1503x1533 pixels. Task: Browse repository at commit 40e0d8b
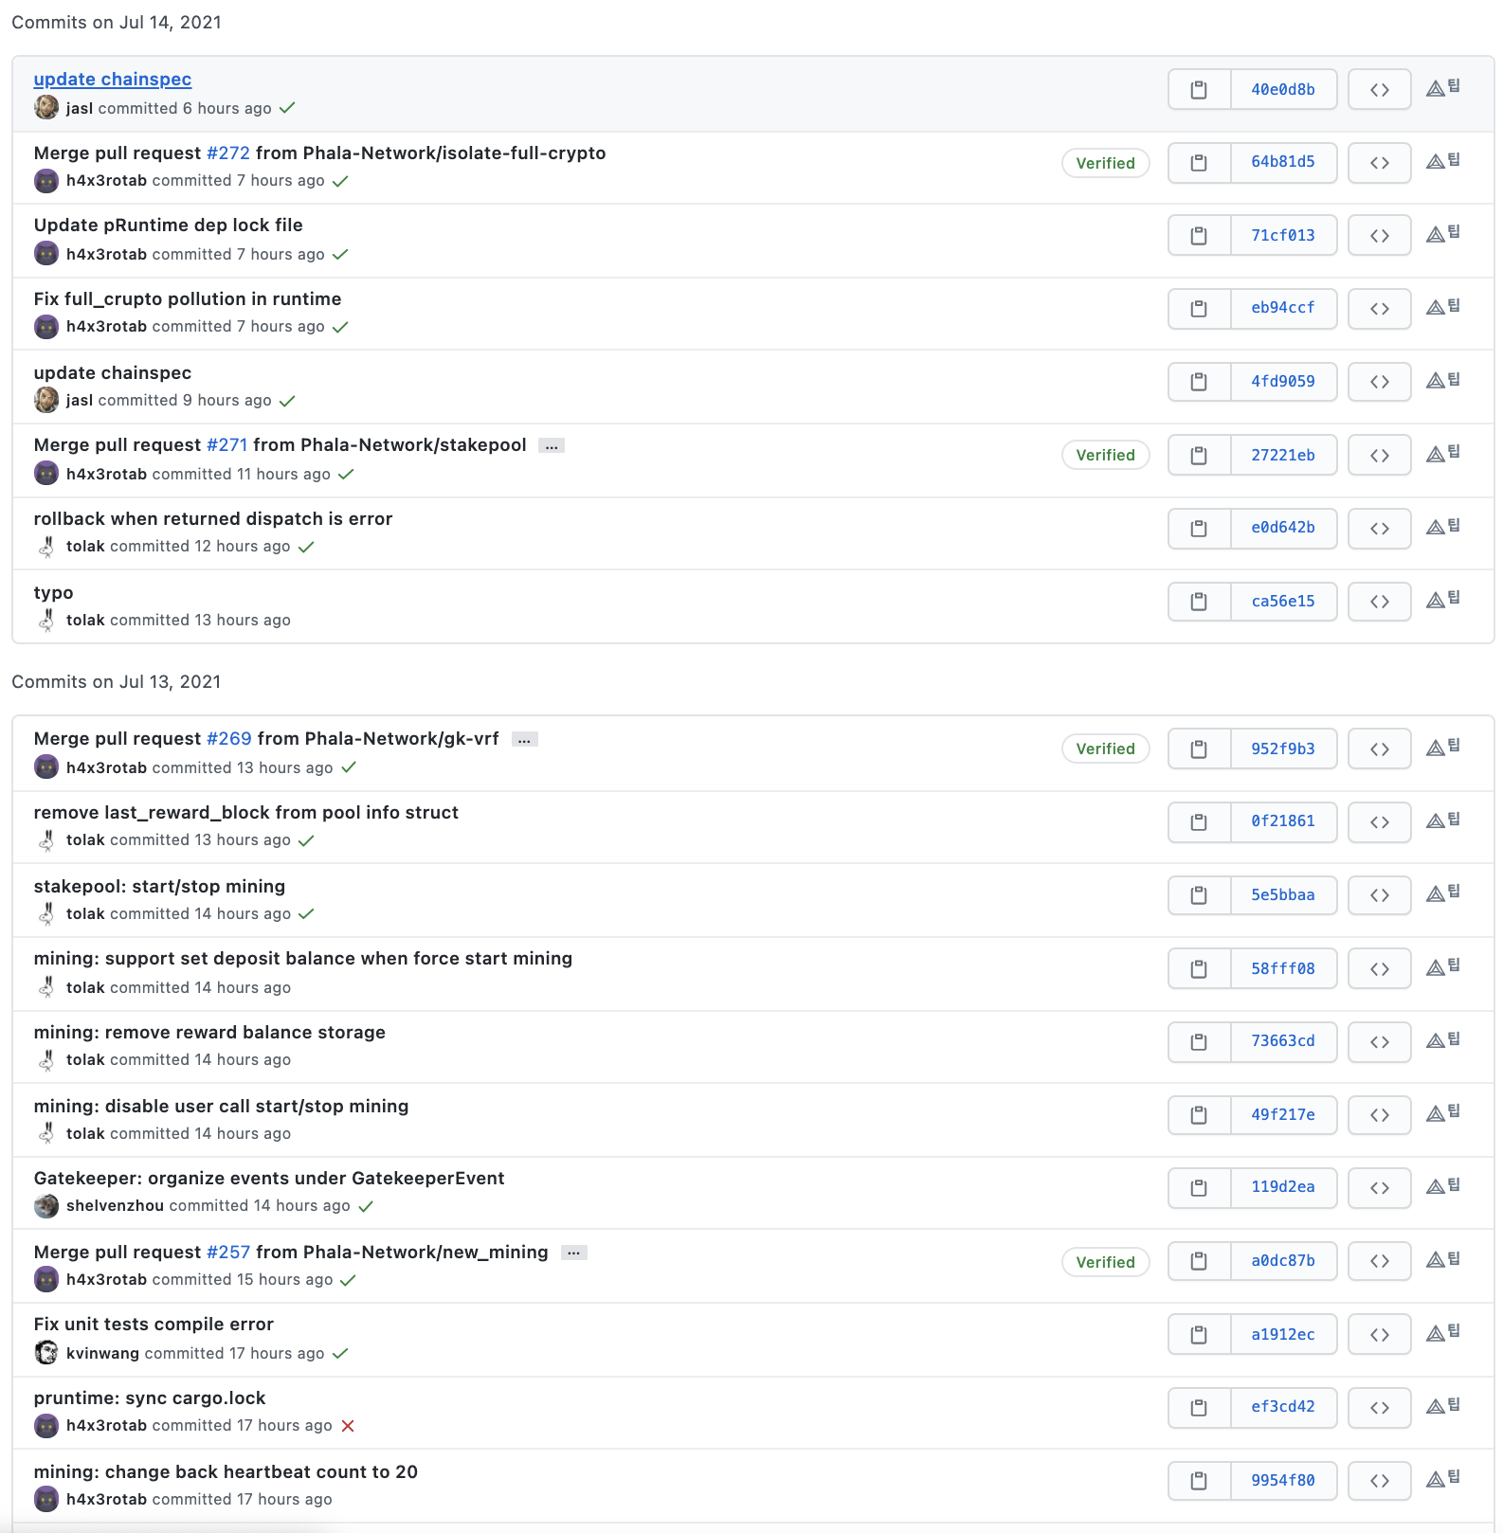click(x=1380, y=90)
